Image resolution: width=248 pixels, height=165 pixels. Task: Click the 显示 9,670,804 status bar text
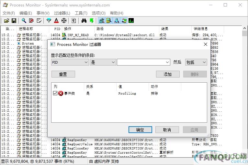(38, 161)
